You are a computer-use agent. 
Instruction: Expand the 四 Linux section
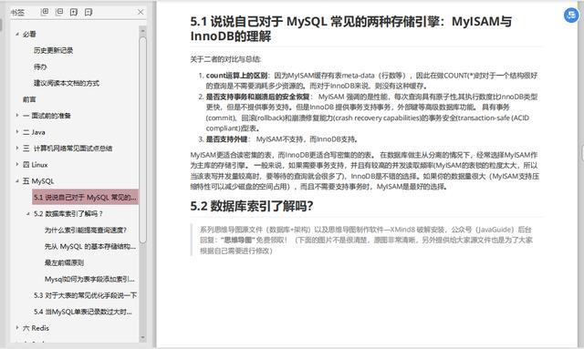[17, 164]
